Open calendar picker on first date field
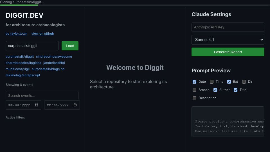The image size is (270, 152). pos(37,105)
